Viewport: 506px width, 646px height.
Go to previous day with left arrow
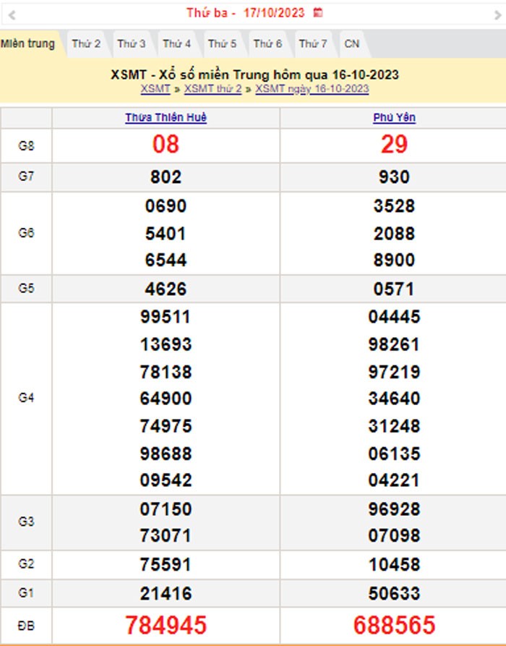click(x=12, y=14)
